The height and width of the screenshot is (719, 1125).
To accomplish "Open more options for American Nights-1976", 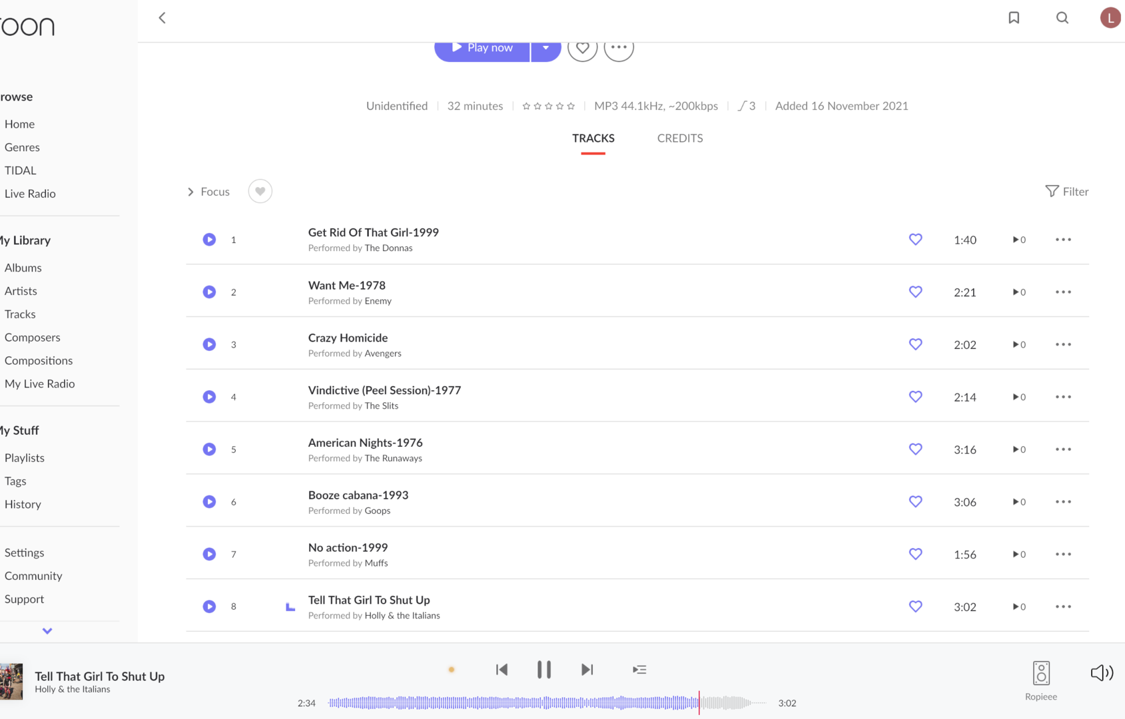I will (x=1063, y=449).
